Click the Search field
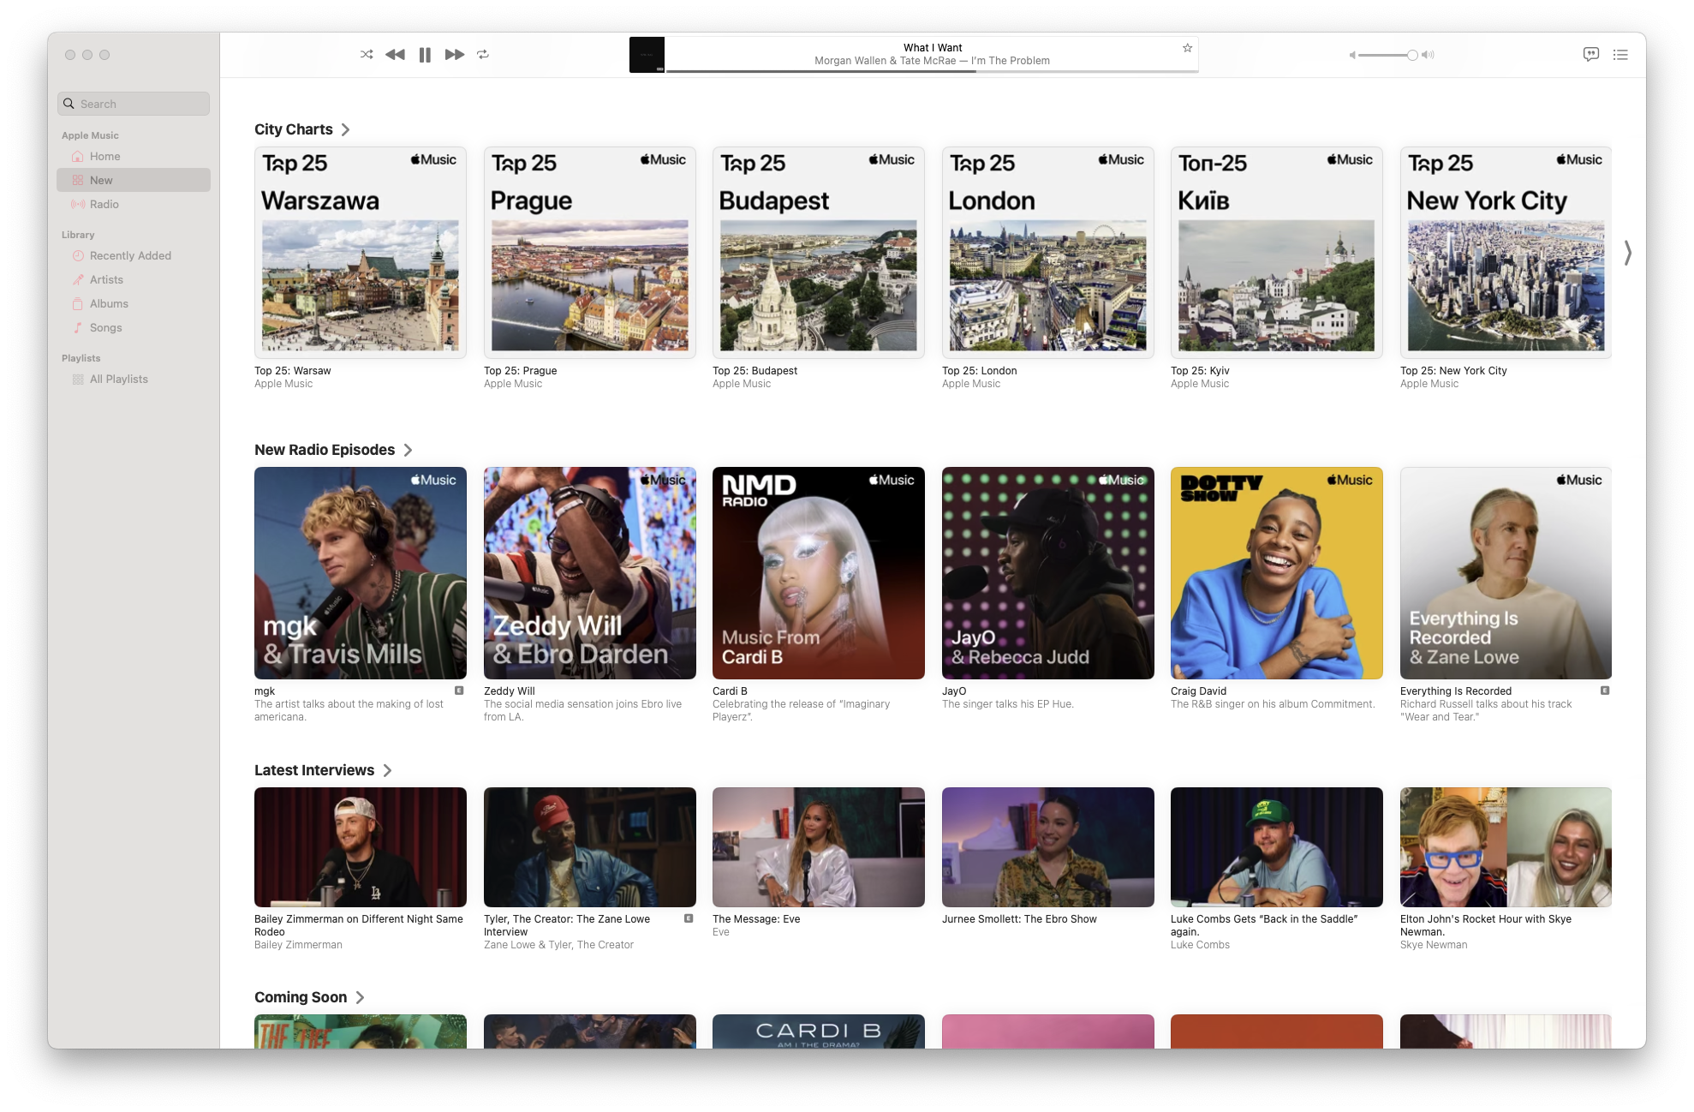1694x1112 pixels. [134, 104]
